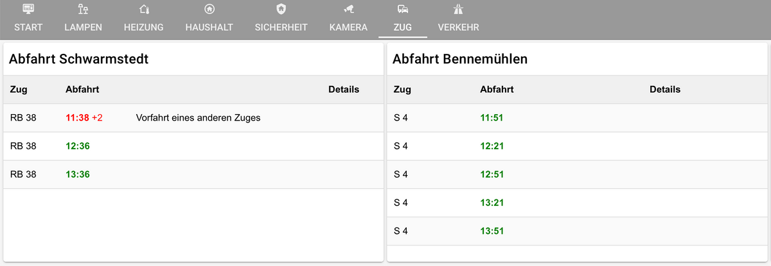Click the 12:36 RB 38 departure time
771x266 pixels.
78,146
